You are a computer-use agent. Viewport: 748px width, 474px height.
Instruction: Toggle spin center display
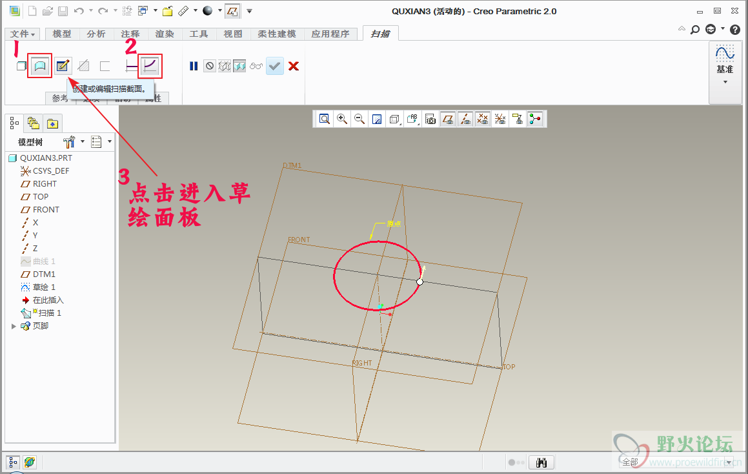pos(535,119)
